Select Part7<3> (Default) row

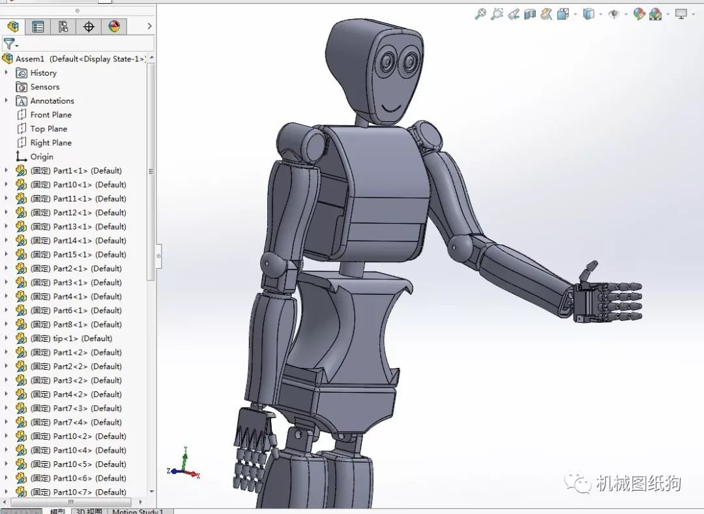coord(68,408)
